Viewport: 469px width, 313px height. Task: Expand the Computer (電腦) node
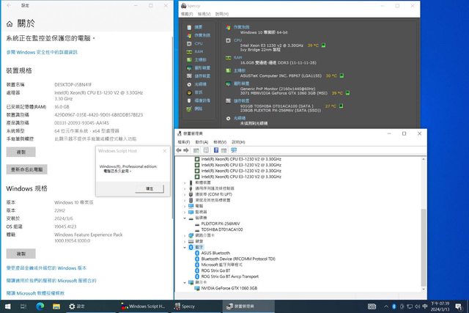coord(185,206)
